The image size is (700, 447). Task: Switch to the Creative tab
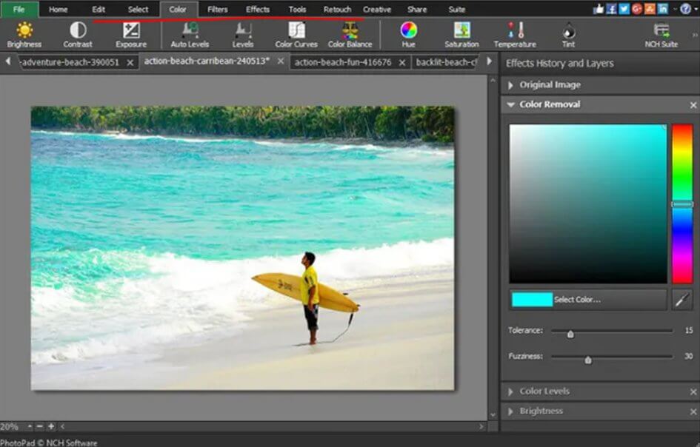377,9
